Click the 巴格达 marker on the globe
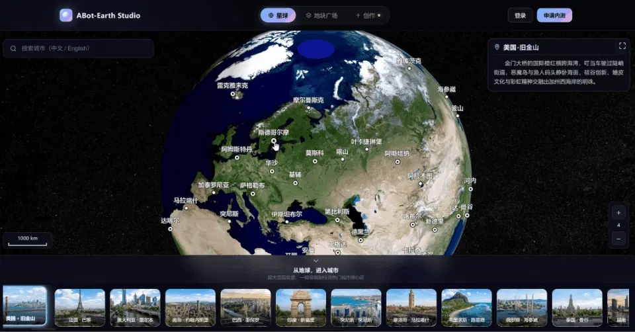This screenshot has height=332, width=635. click(338, 253)
